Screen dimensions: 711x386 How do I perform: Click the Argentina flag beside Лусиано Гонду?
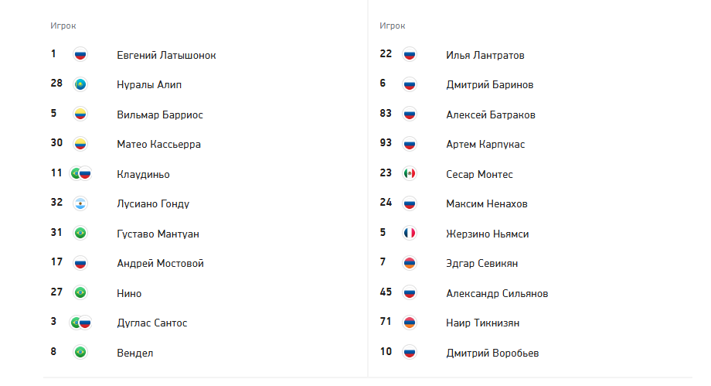tap(80, 203)
